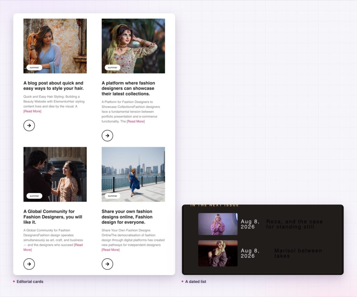Open the Read More link in the Global Community post

(x=78, y=245)
